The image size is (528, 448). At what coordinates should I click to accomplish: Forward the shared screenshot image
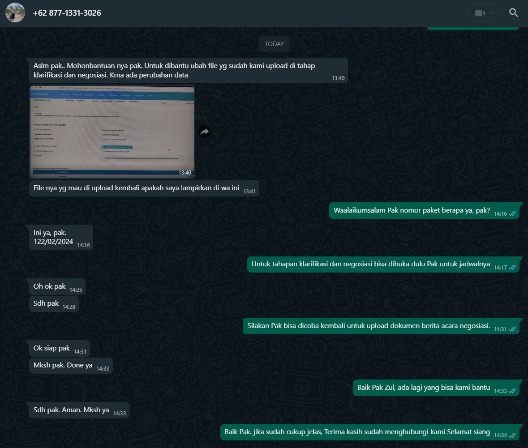pos(204,132)
